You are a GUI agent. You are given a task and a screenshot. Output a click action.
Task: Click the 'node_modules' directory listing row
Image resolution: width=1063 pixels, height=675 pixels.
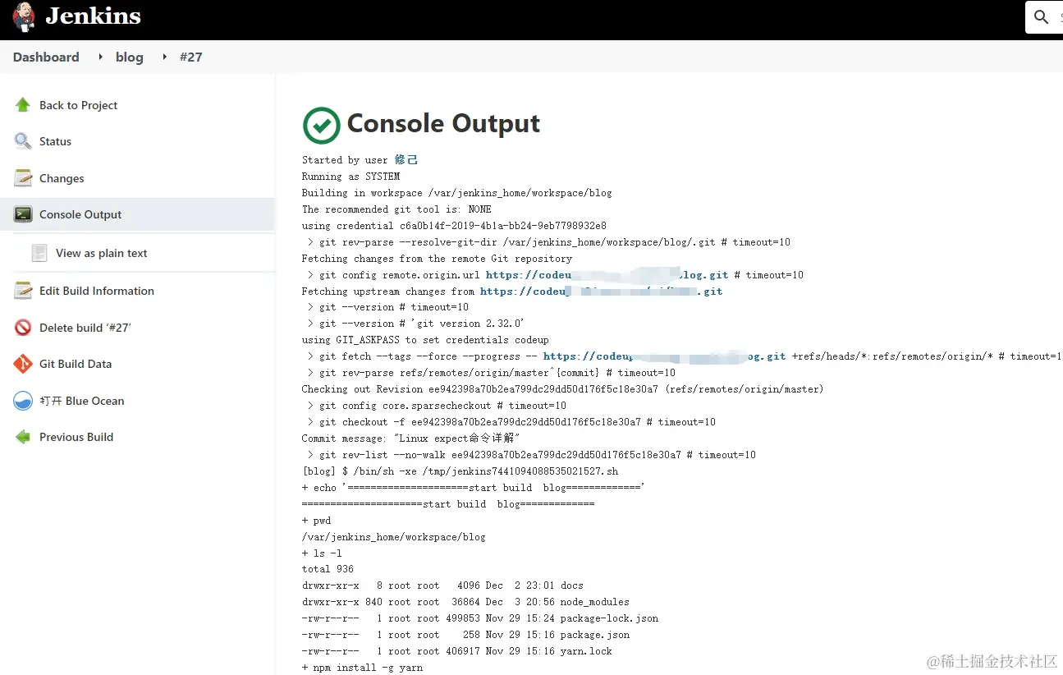point(465,602)
